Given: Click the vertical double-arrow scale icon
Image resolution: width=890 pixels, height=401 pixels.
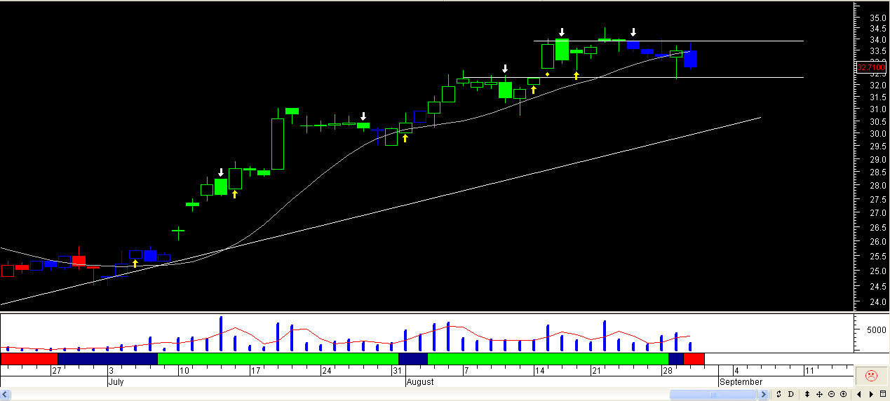Looking at the screenshot, I should coord(807,394).
